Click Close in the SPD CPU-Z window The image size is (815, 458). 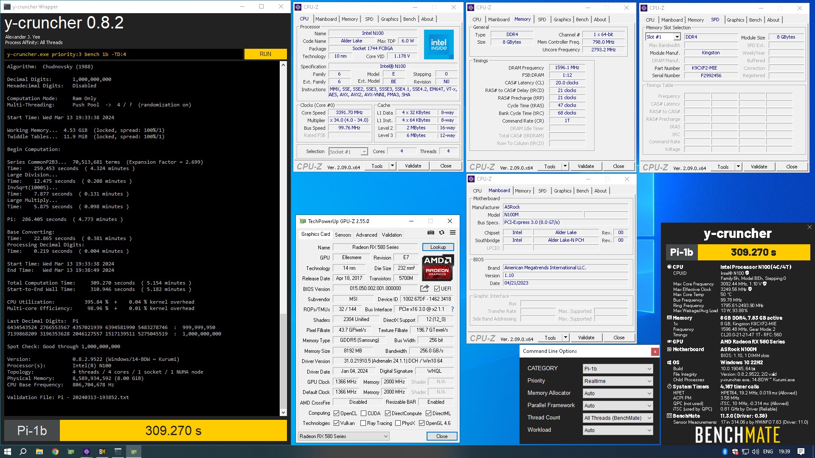pos(792,167)
